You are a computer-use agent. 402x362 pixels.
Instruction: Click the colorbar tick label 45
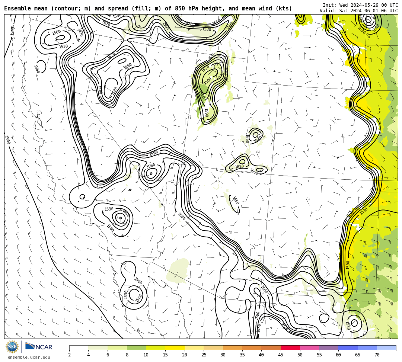click(x=281, y=355)
